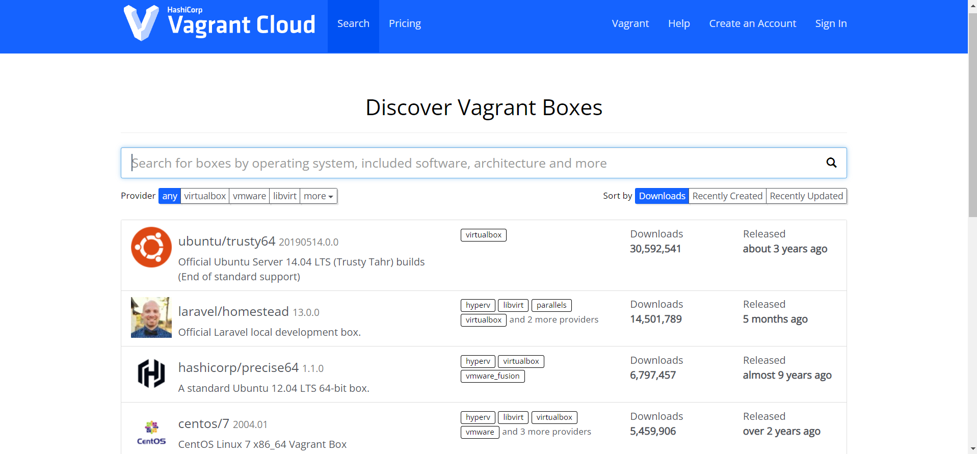Sort boxes by Downloads

pos(662,196)
